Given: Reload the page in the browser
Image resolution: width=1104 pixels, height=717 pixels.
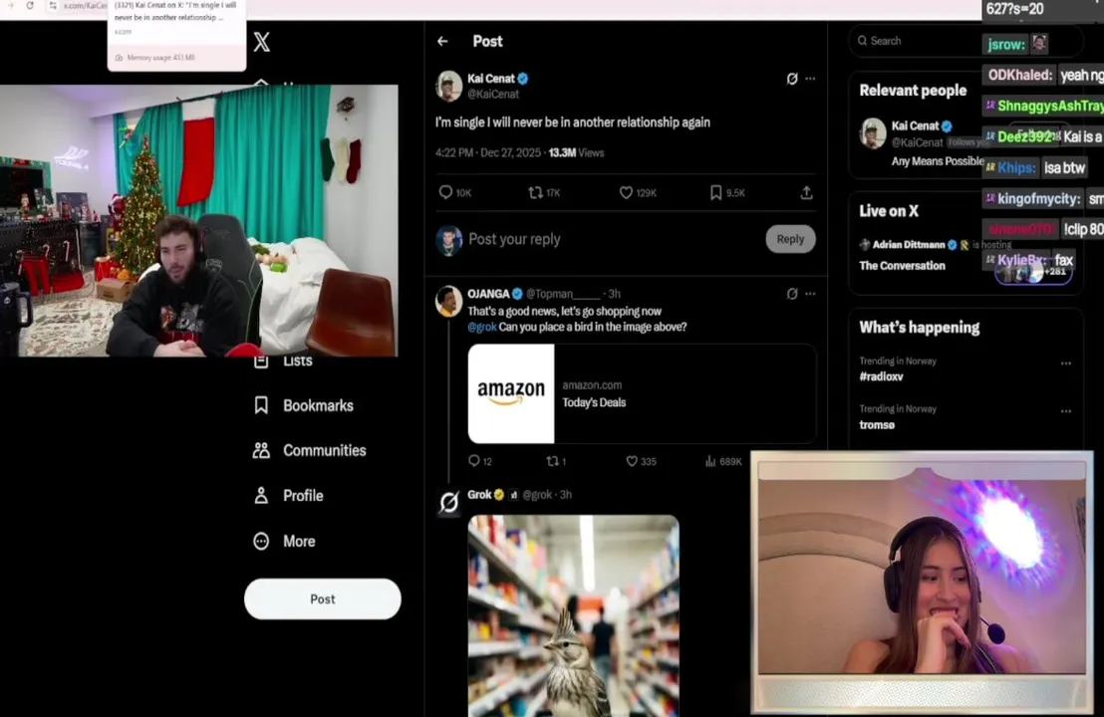Looking at the screenshot, I should 30,6.
